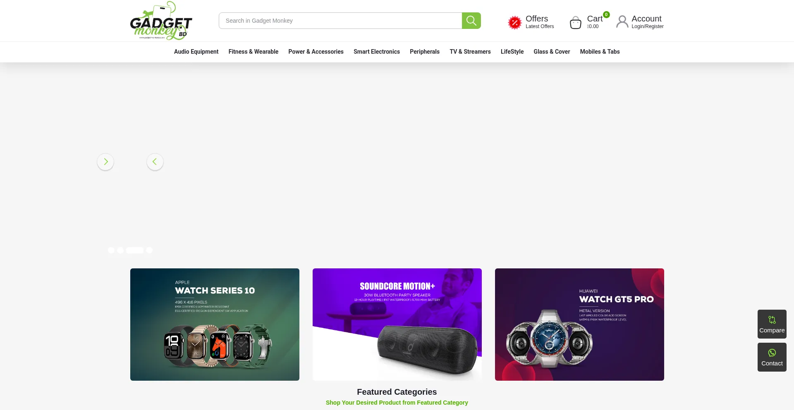Select the last carousel pagination dot
The width and height of the screenshot is (794, 410).
[149, 250]
